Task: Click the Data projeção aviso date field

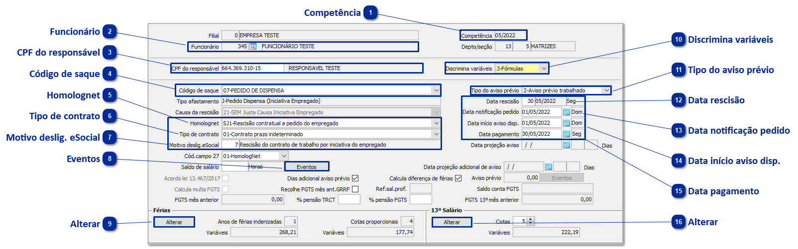Action: 542,145
